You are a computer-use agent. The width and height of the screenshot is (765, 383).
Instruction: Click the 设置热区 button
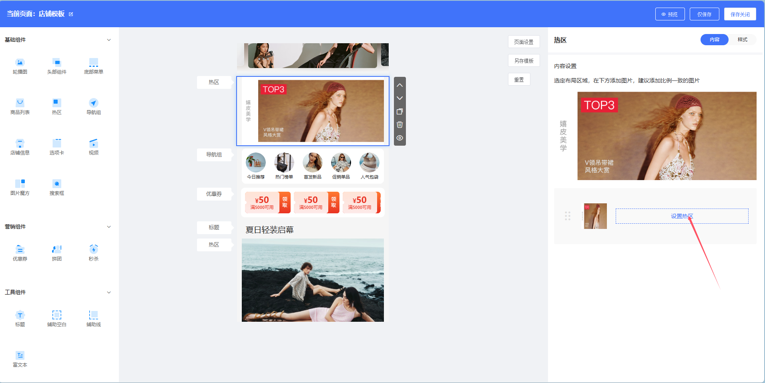tap(682, 216)
